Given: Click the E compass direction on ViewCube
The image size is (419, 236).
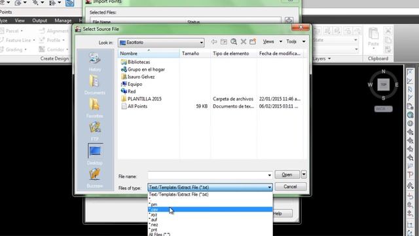Looking at the screenshot, I should point(397,85).
